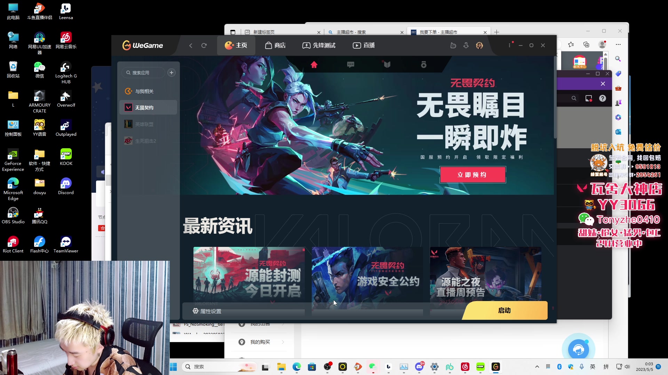Click the 搜索应用 search field
Viewport: 668px width, 375px height.
143,73
